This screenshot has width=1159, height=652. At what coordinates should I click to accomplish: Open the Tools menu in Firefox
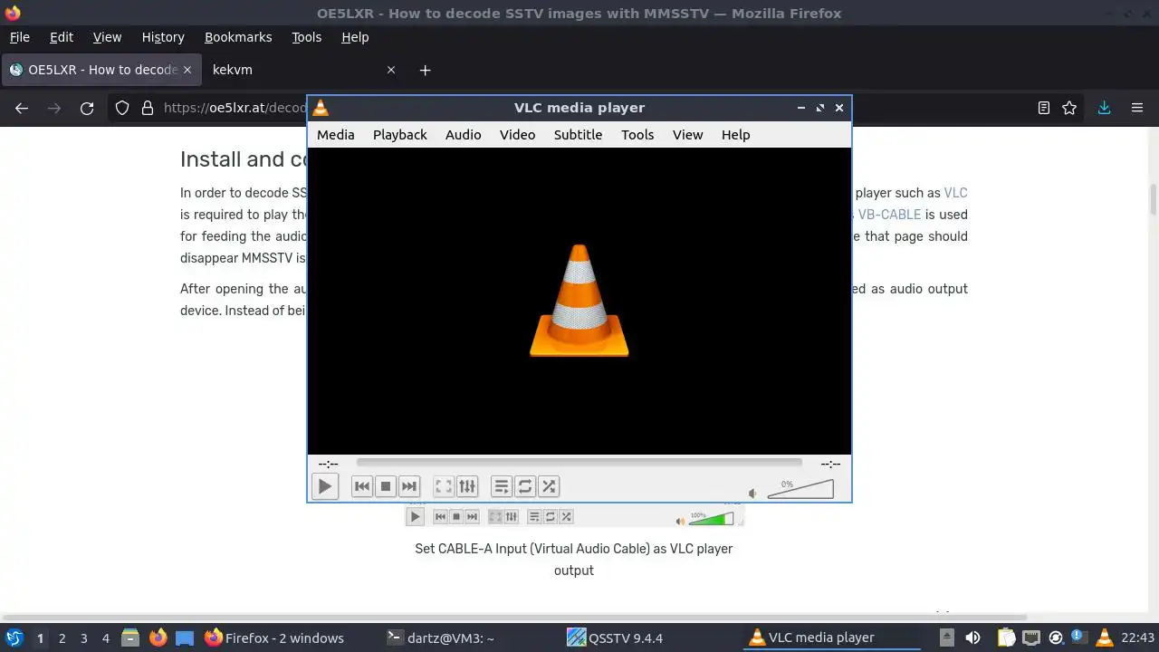[306, 37]
